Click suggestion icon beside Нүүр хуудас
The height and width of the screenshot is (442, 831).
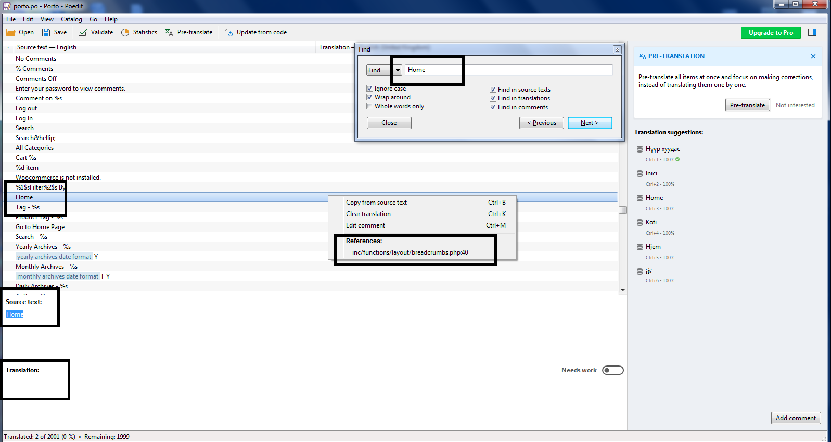coord(640,149)
